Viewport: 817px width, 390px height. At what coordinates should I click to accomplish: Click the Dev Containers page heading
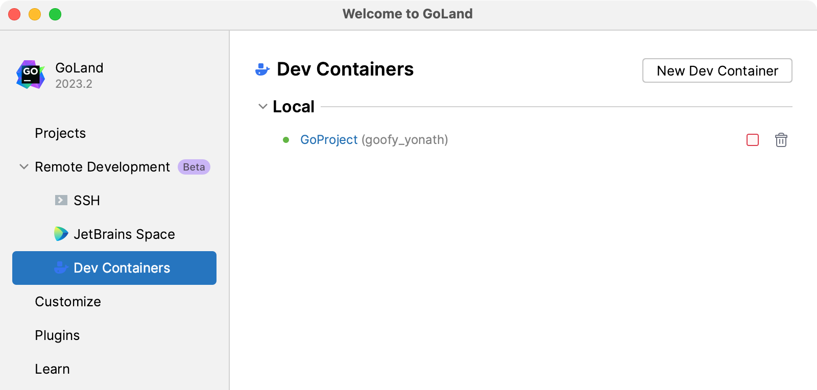345,69
